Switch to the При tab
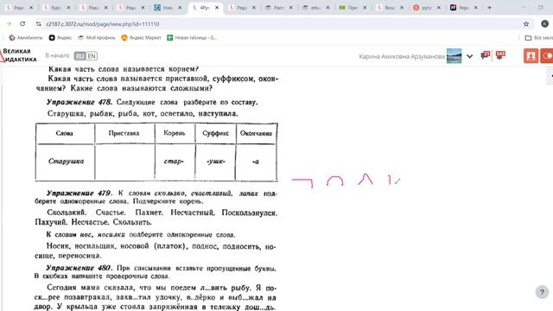Image resolution: width=553 pixels, height=311 pixels. (x=352, y=8)
